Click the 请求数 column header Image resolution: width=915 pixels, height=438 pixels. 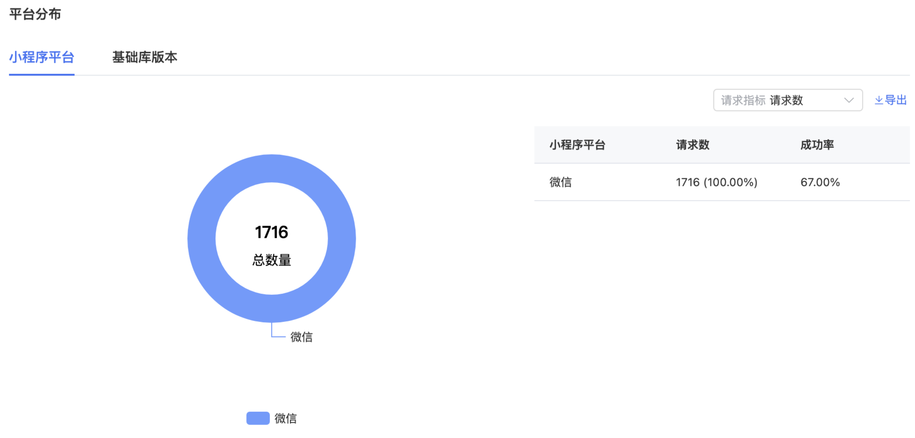pos(693,145)
